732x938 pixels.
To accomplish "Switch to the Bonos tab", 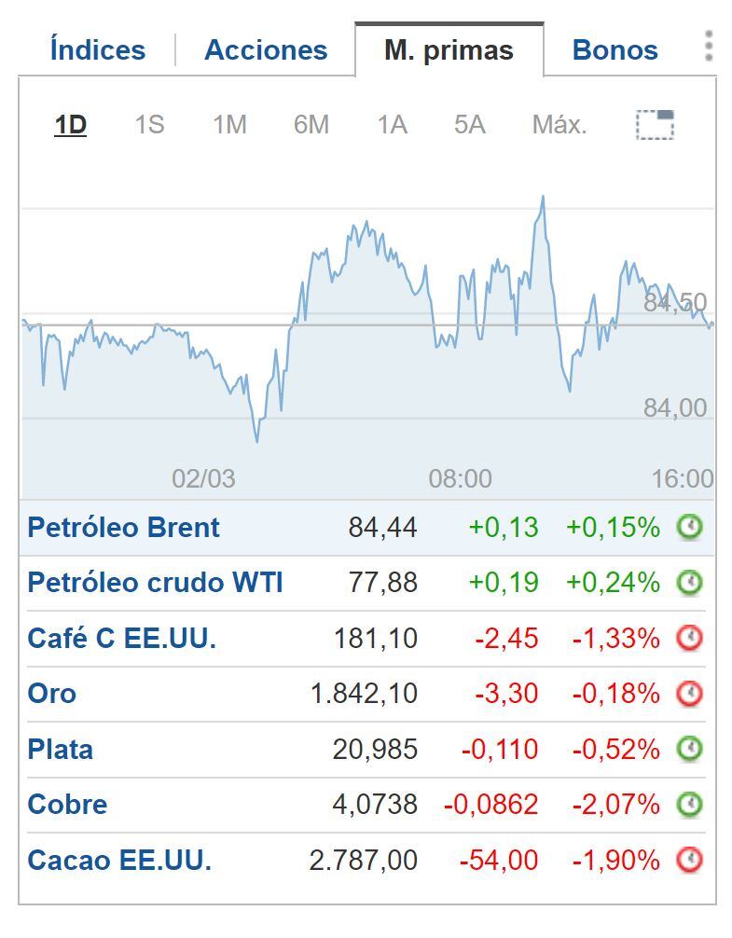I will click(x=615, y=49).
